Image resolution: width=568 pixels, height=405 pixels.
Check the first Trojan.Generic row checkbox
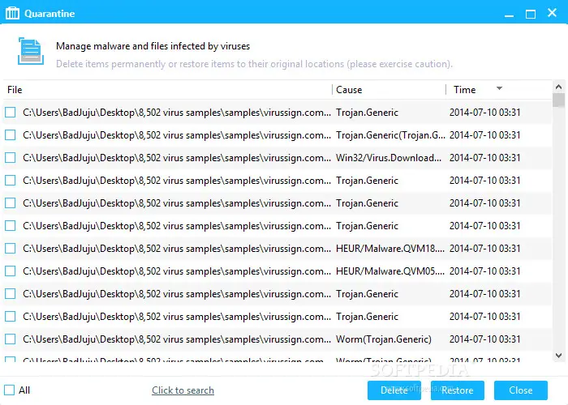(x=10, y=113)
